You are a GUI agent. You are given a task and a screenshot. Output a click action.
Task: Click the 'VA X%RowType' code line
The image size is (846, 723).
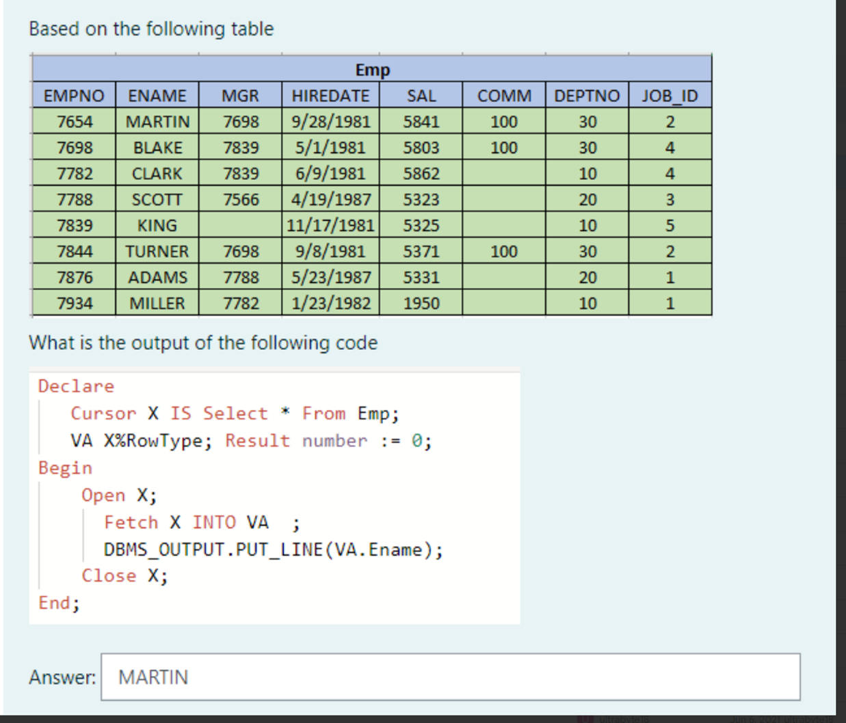coord(251,441)
